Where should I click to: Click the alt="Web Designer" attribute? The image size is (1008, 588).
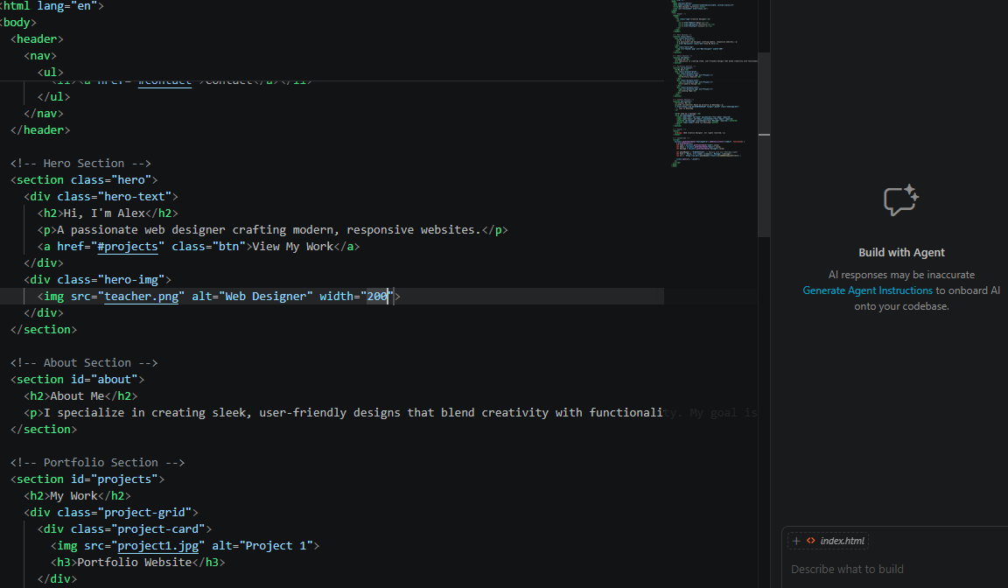coord(252,297)
